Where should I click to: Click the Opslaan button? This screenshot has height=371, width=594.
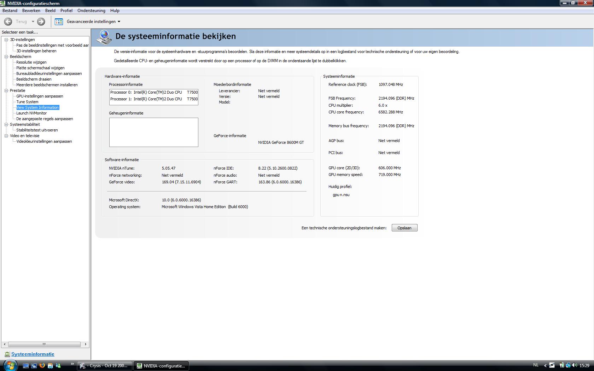coord(404,228)
